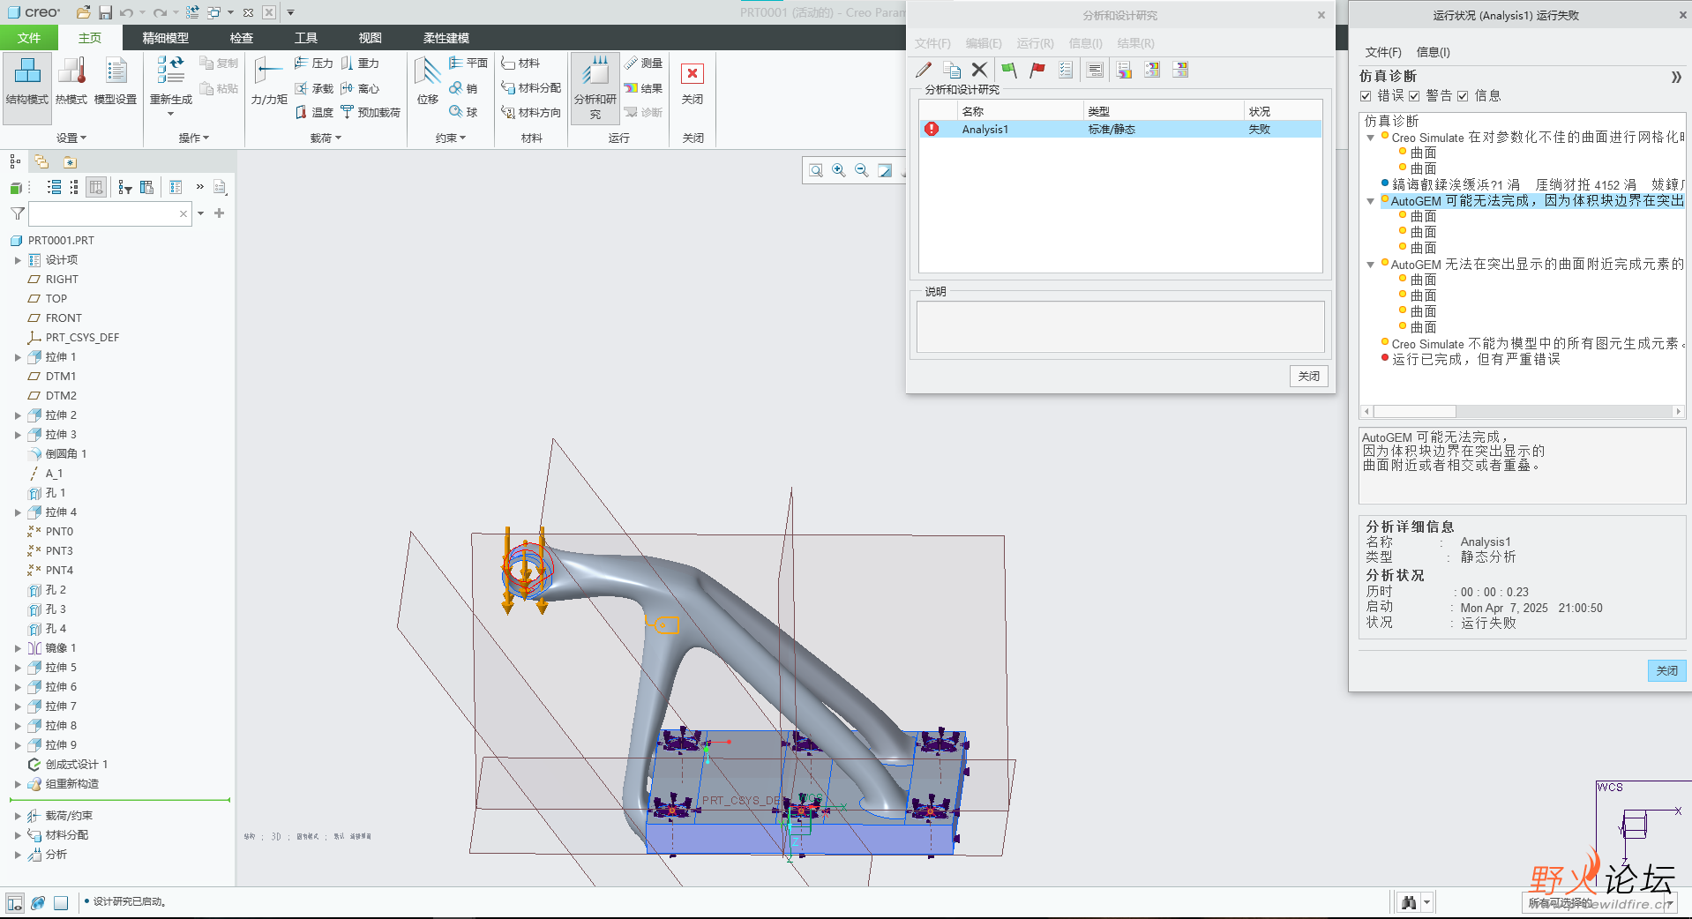The width and height of the screenshot is (1692, 919).
Task: Create a 平面 planar constraint
Action: (468, 63)
